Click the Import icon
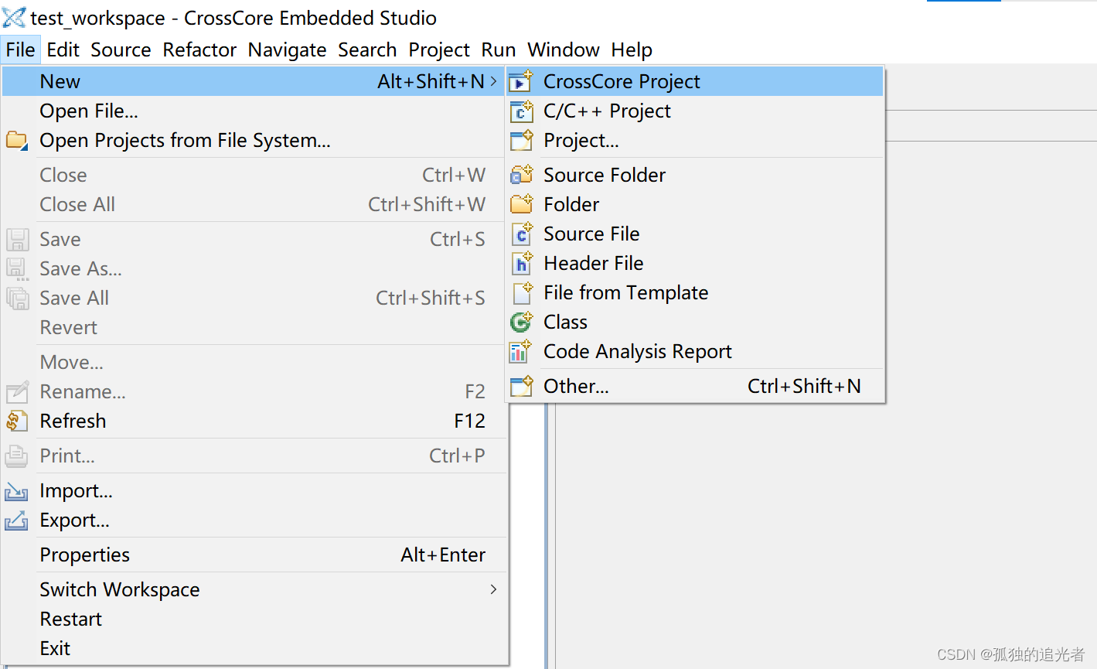Screen dimensions: 1097x669 17,491
